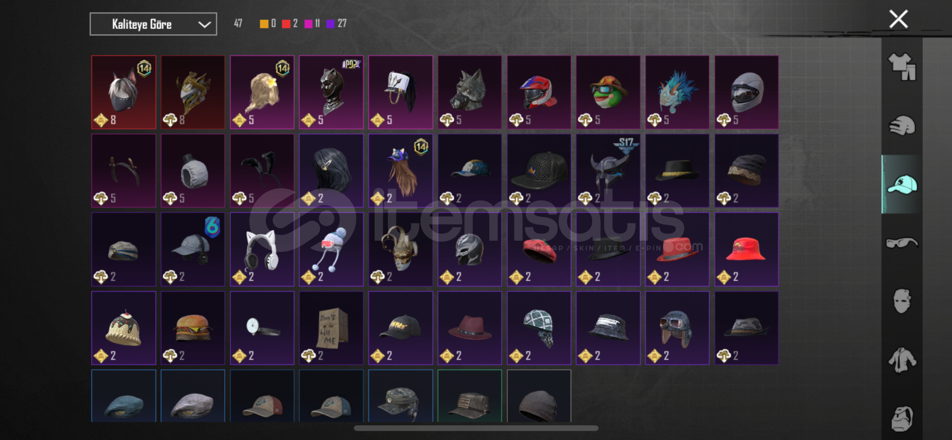952x440 pixels.
Task: Select the black panther mask item
Action: click(x=331, y=92)
